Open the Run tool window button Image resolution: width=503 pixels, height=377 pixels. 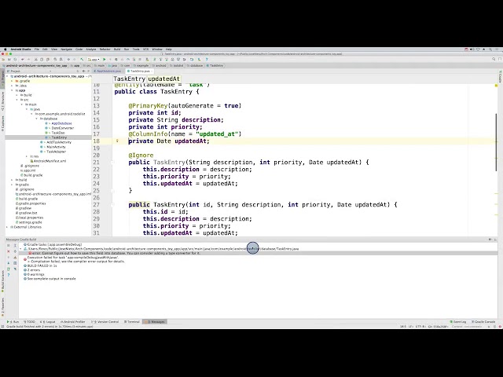coord(13,321)
